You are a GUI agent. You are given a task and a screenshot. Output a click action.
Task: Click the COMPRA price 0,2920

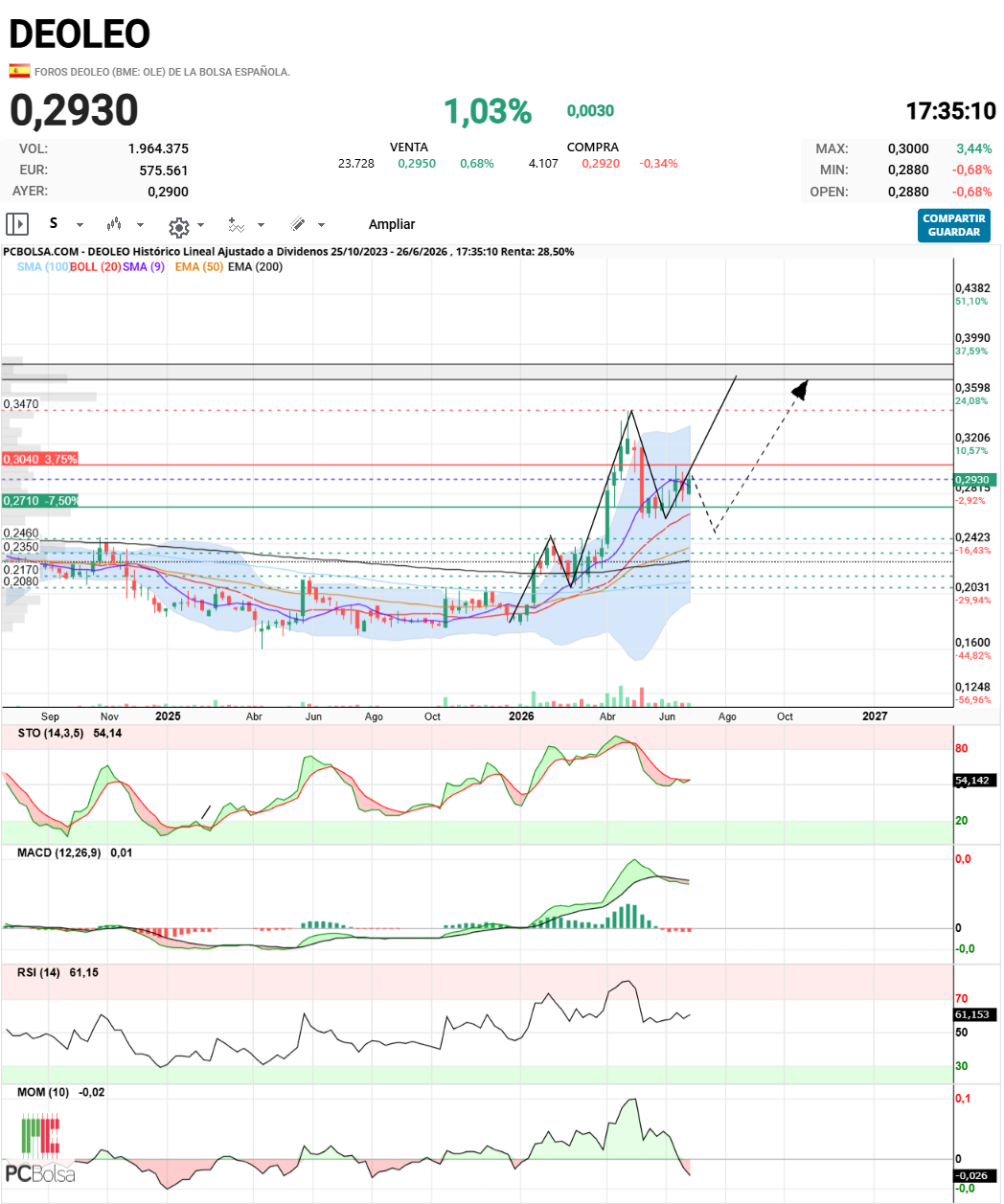pos(601,164)
